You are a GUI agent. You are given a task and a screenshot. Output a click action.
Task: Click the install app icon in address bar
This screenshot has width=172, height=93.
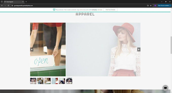click(148, 6)
